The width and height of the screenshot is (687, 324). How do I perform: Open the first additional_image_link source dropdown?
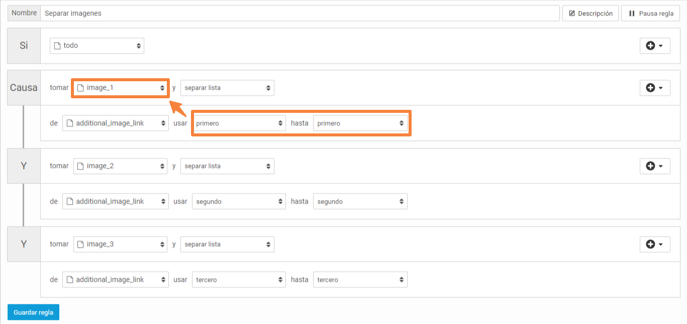[115, 123]
